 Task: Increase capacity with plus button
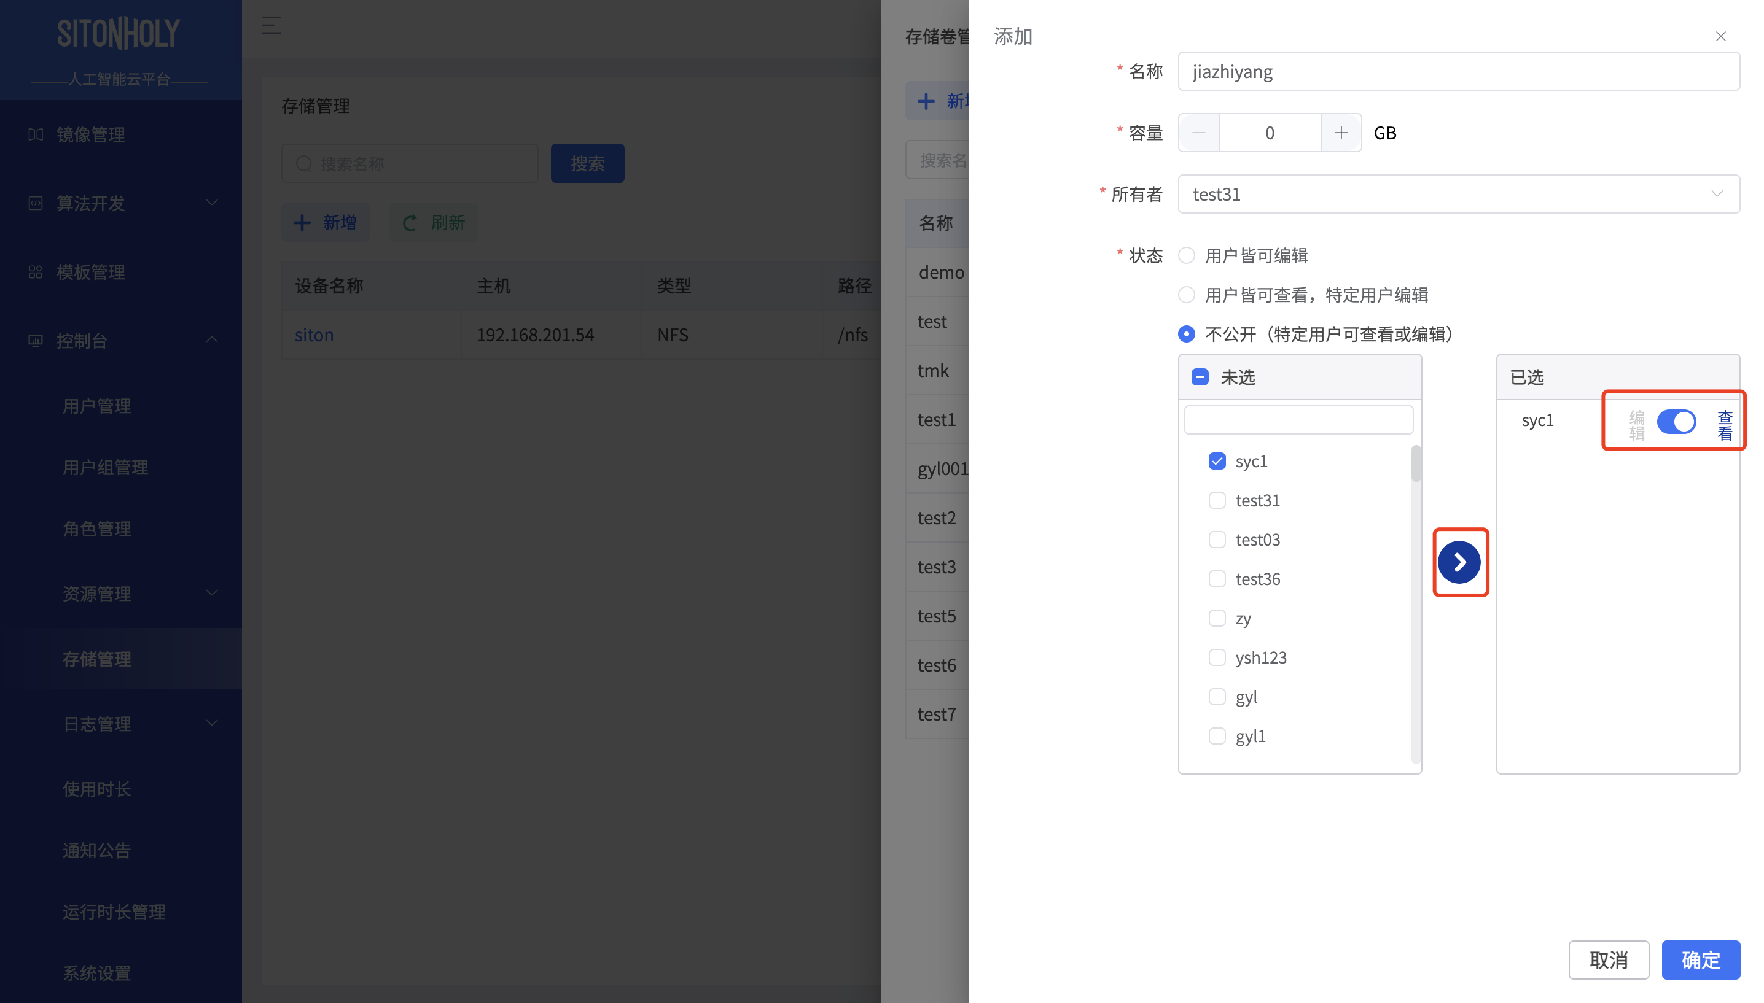pos(1341,133)
